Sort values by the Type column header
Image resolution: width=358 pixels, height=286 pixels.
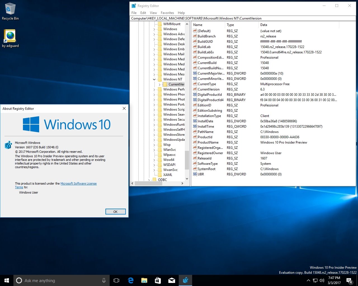[242, 25]
